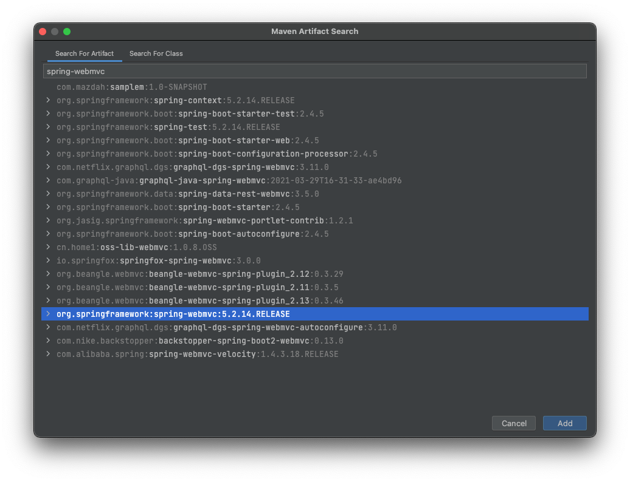Select beangle-webmvc-spring-plugin_2.12:0.3.29 text

200,274
